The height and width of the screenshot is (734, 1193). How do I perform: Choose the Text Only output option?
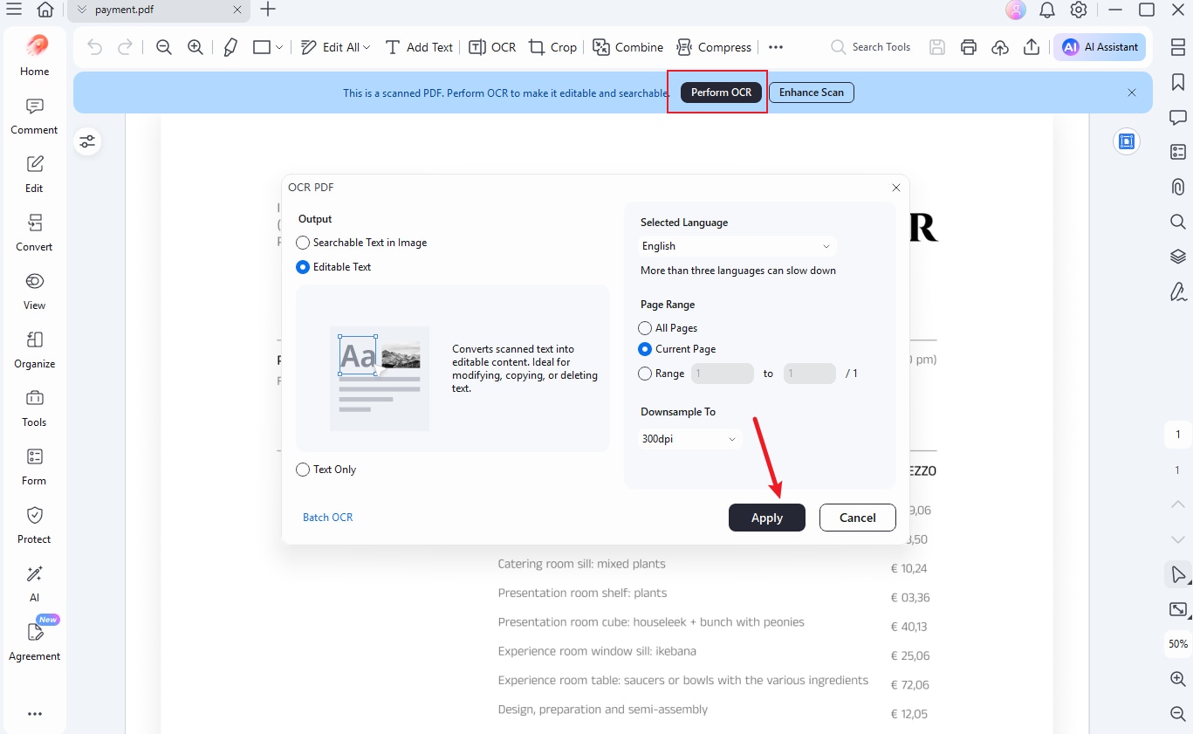point(326,470)
